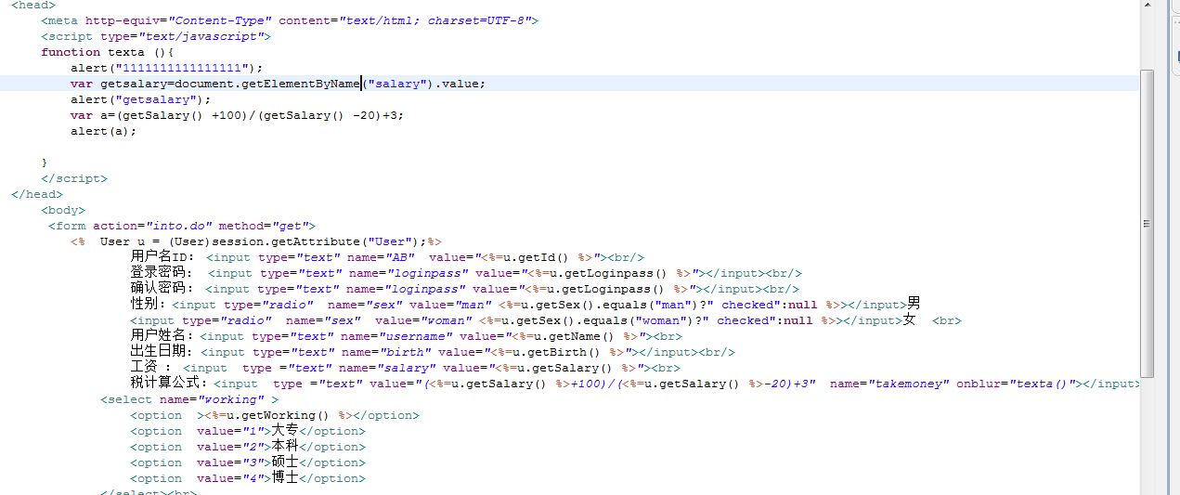Click the 用户姓名 label text
Image resolution: width=1180 pixels, height=495 pixels.
(163, 336)
